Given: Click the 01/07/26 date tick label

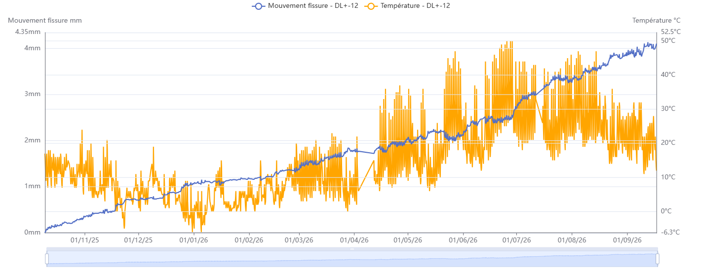Looking at the screenshot, I should pos(516,240).
